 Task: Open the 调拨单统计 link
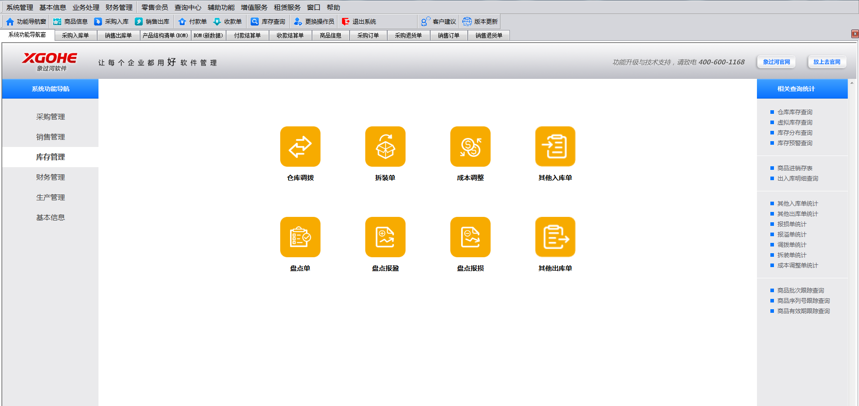[x=792, y=245]
